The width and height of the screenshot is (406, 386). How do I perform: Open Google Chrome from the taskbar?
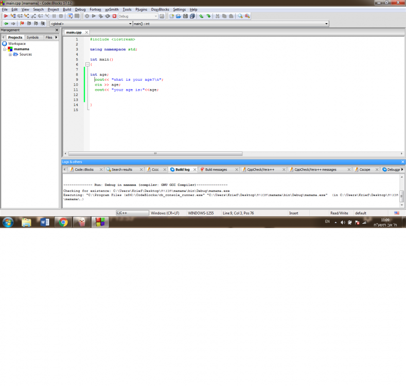pyautogui.click(x=63, y=222)
